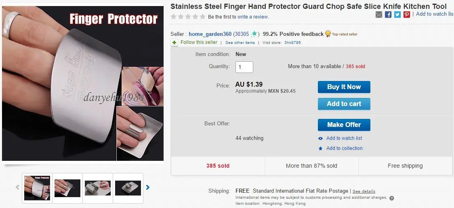Share listing via email icon
The image size is (454, 208).
pyautogui.click(x=378, y=15)
